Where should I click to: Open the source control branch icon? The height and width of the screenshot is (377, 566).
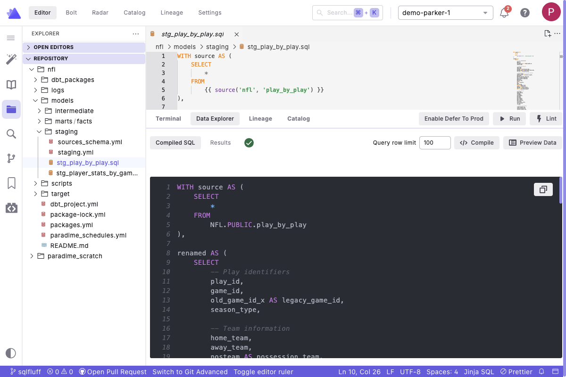[x=11, y=158]
